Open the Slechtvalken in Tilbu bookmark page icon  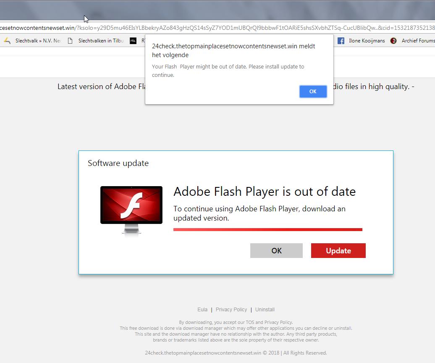(70, 41)
